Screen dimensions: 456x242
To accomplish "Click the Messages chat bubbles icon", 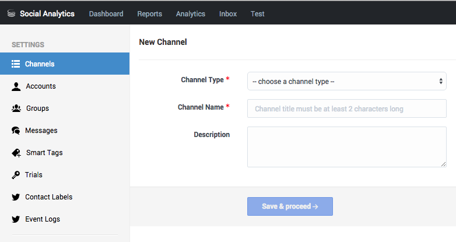I will pos(16,131).
